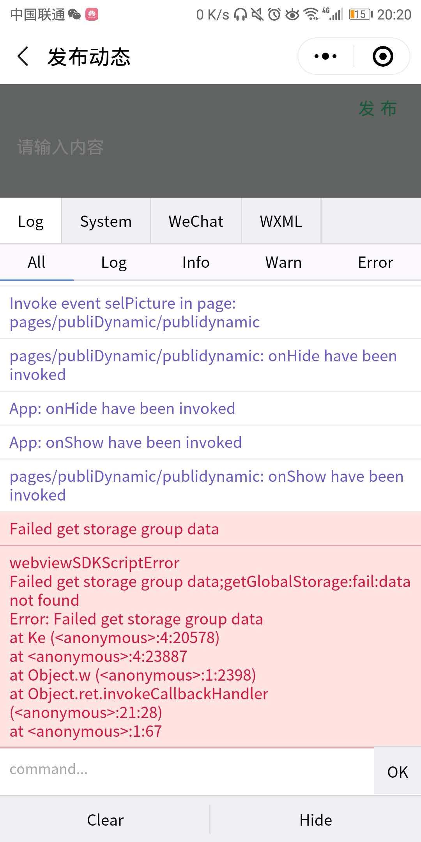Viewport: 421px width, 842px height.
Task: Tap the battery indicator icon
Action: click(361, 15)
